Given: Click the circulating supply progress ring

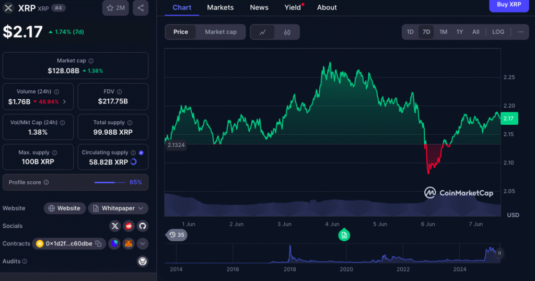Looking at the screenshot, I should [133, 162].
